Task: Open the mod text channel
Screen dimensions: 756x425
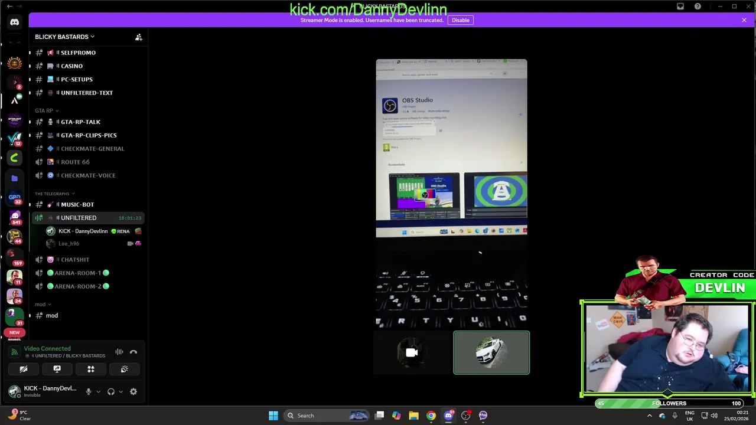Action: 87,315
